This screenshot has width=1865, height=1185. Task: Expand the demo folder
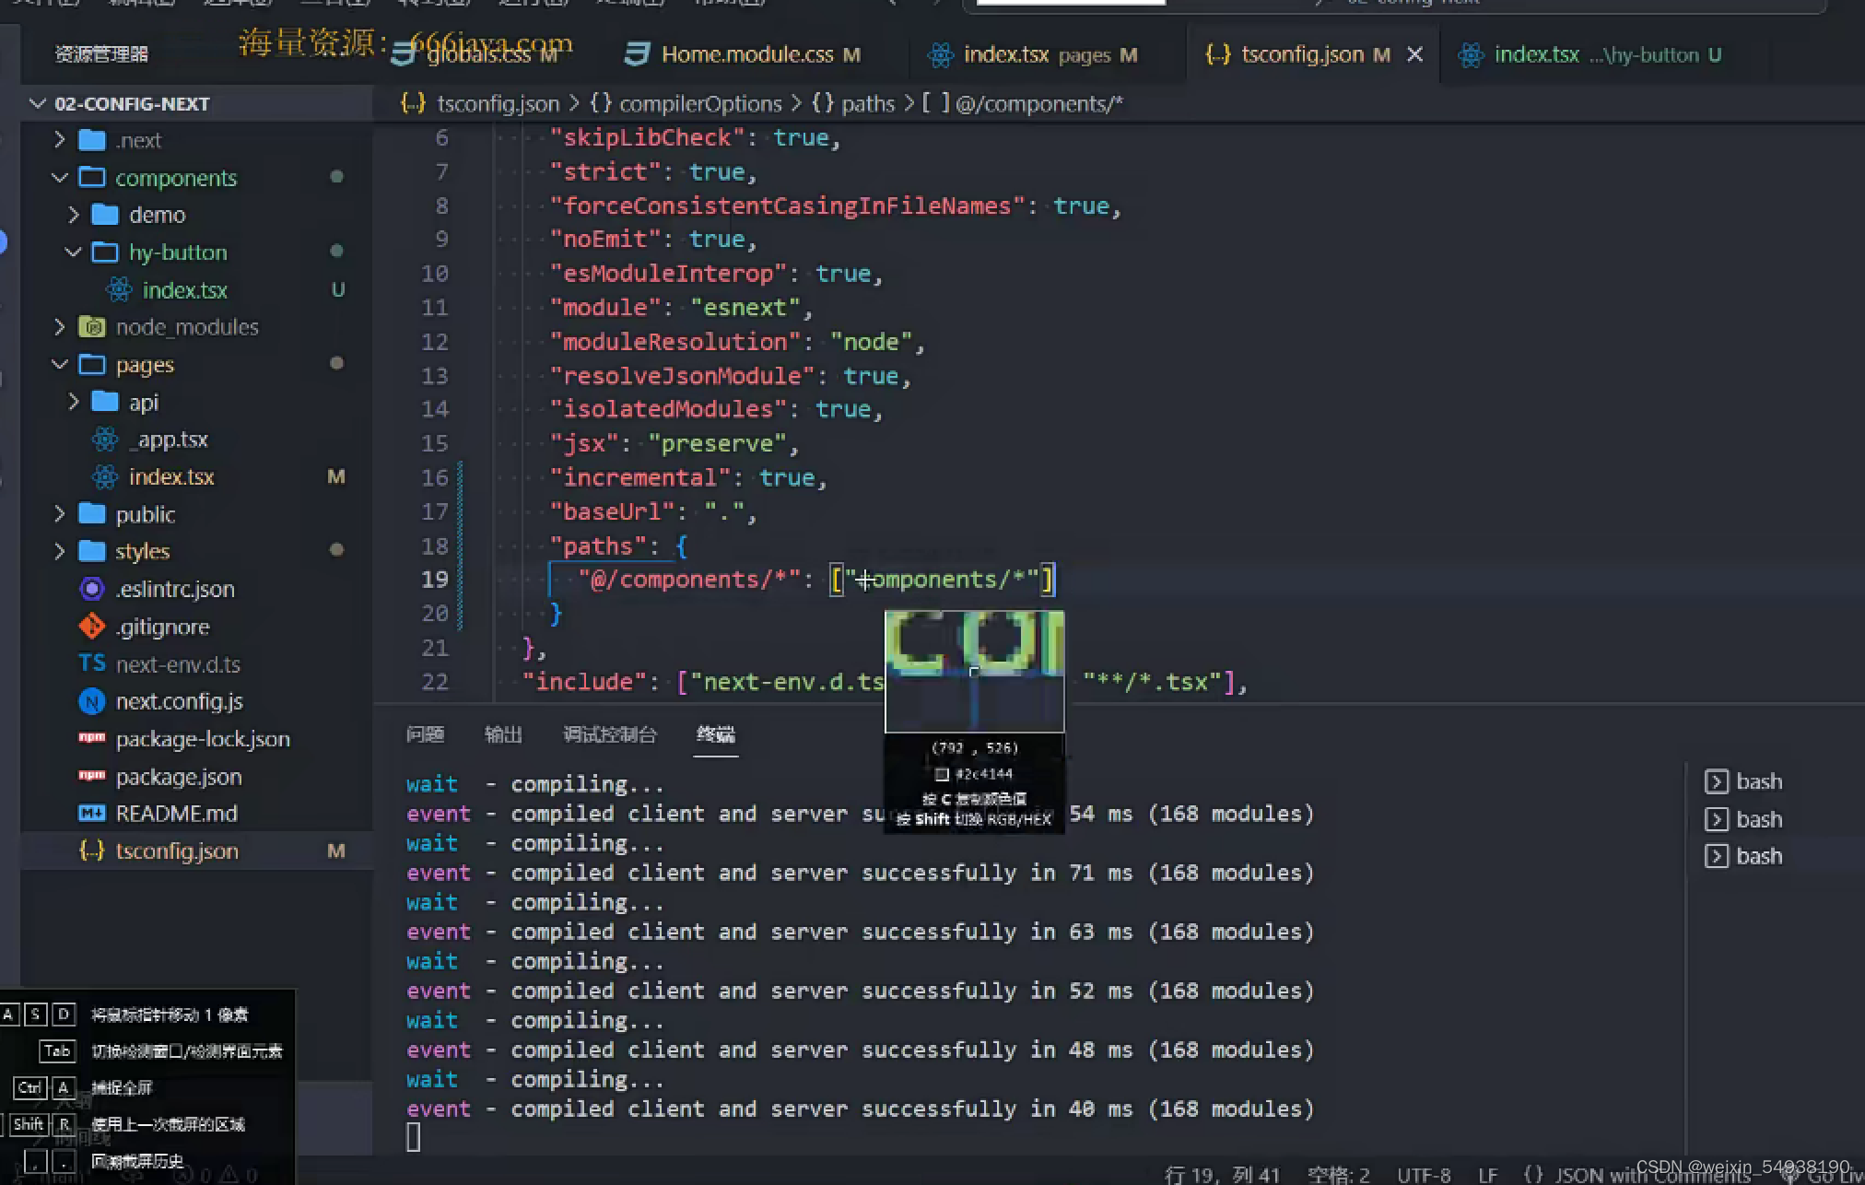coord(74,215)
